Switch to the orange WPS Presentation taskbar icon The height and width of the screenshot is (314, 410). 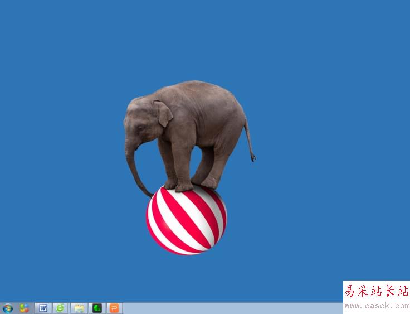pos(115,308)
